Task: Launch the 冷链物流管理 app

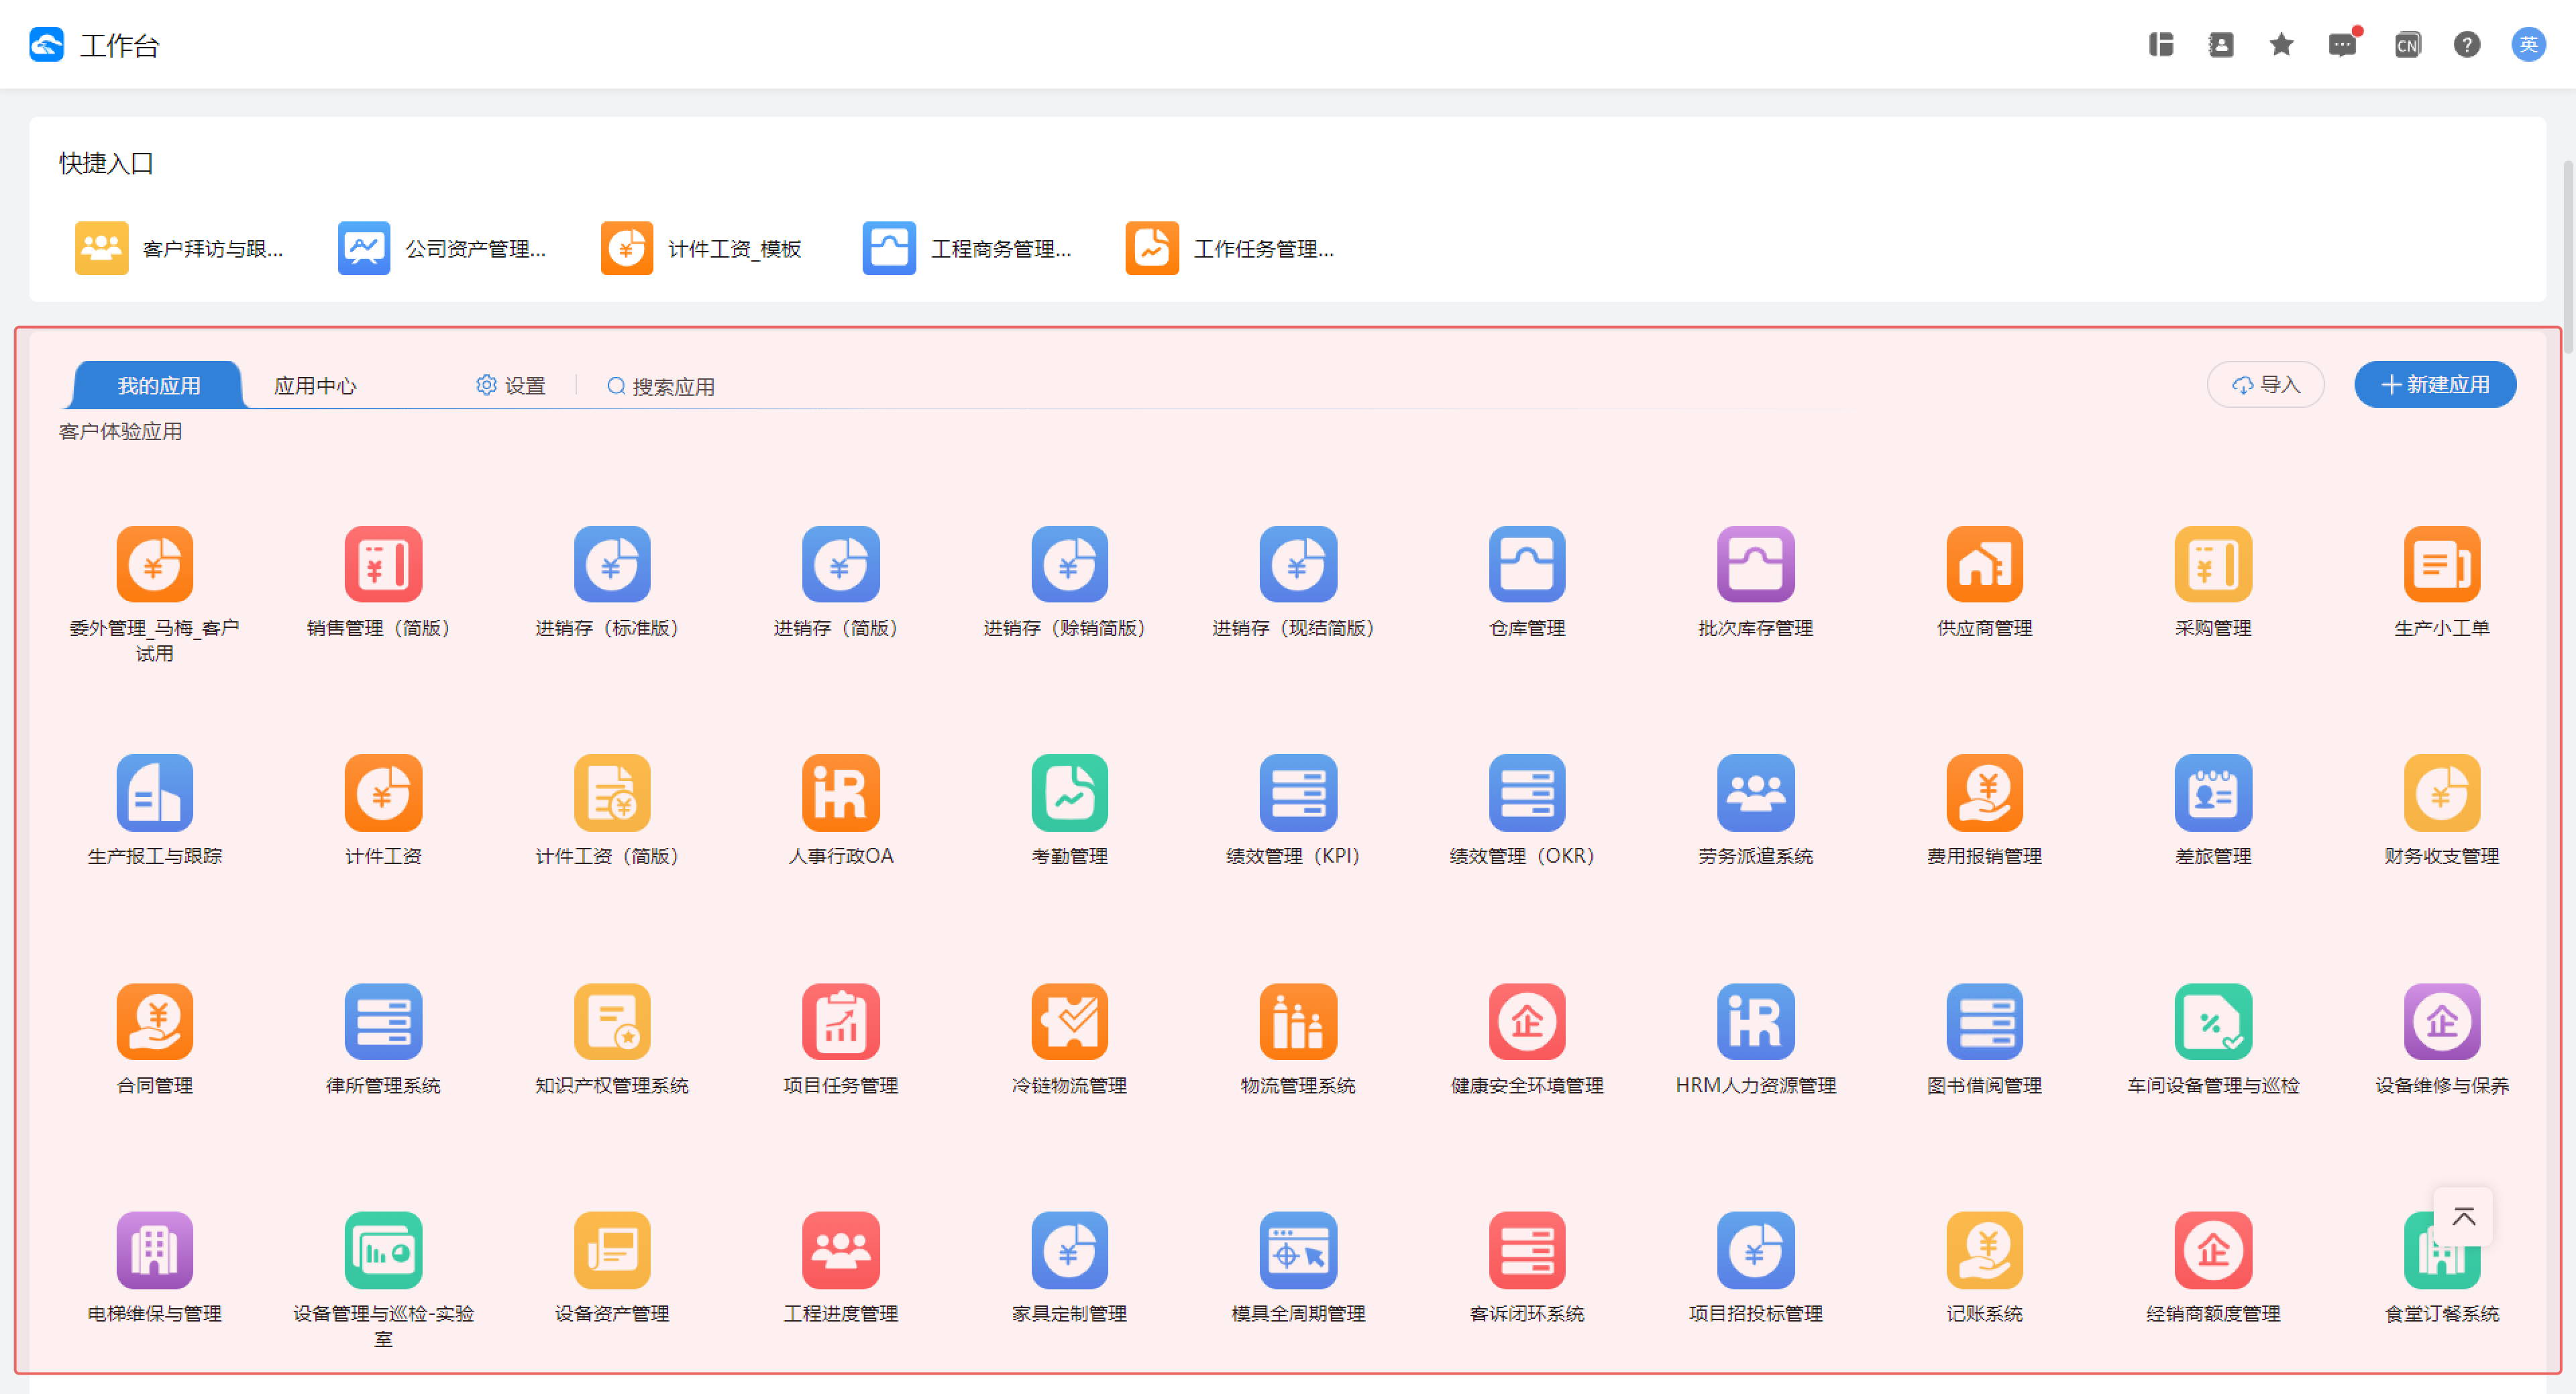Action: tap(1069, 1022)
